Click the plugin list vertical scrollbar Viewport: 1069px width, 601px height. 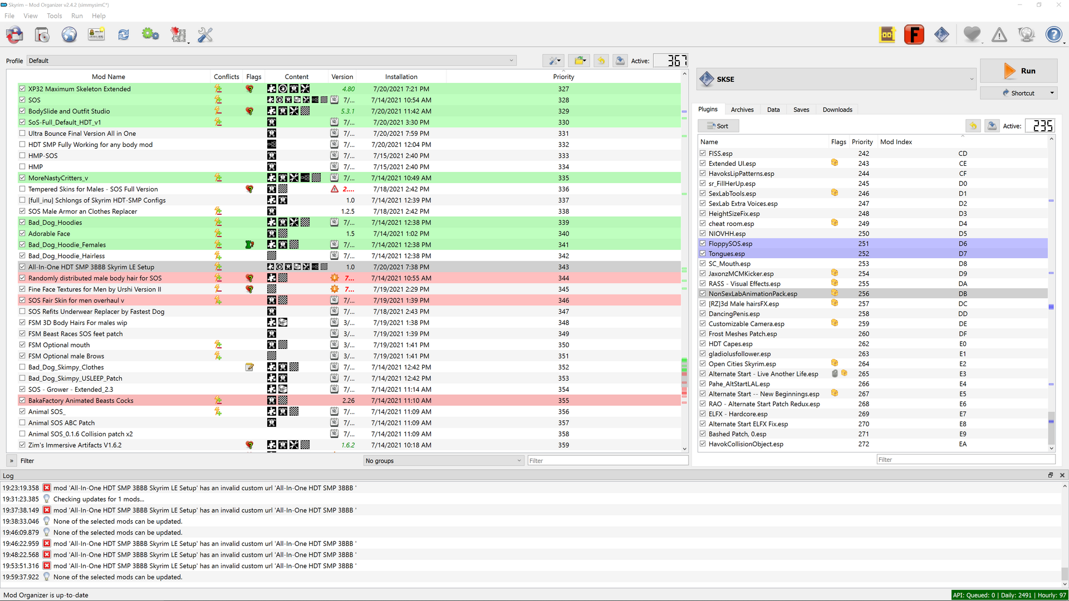(x=1051, y=295)
